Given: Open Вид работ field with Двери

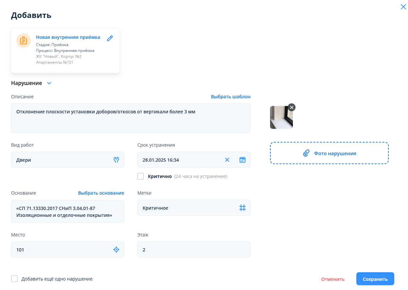Looking at the screenshot, I should coord(62,160).
